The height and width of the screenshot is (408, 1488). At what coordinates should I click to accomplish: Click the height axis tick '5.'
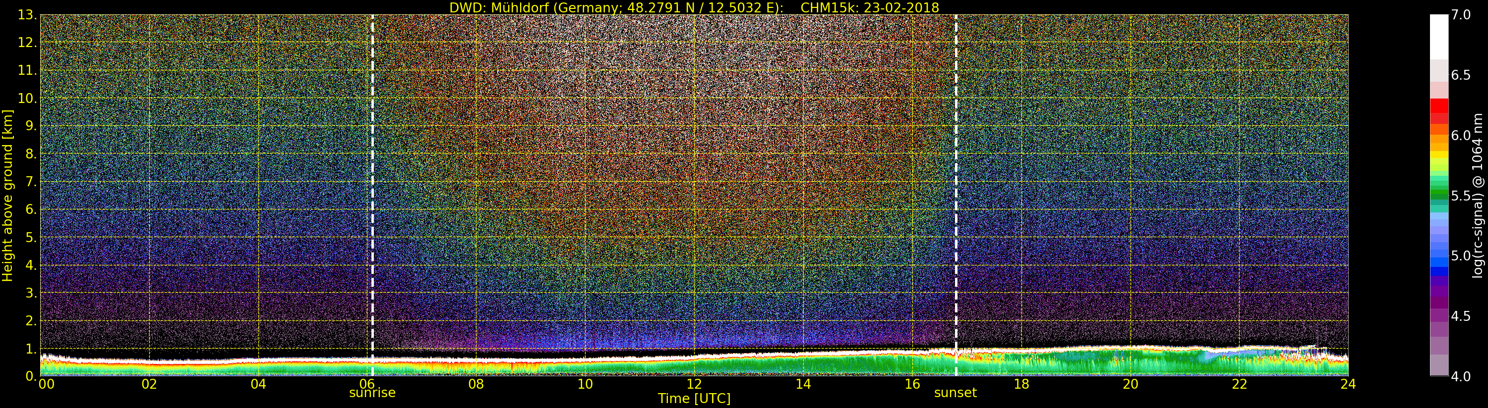pyautogui.click(x=31, y=237)
